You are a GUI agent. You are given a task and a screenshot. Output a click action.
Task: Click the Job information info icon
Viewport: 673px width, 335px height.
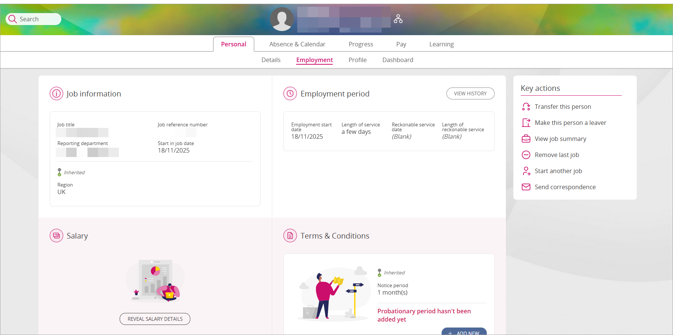[56, 93]
